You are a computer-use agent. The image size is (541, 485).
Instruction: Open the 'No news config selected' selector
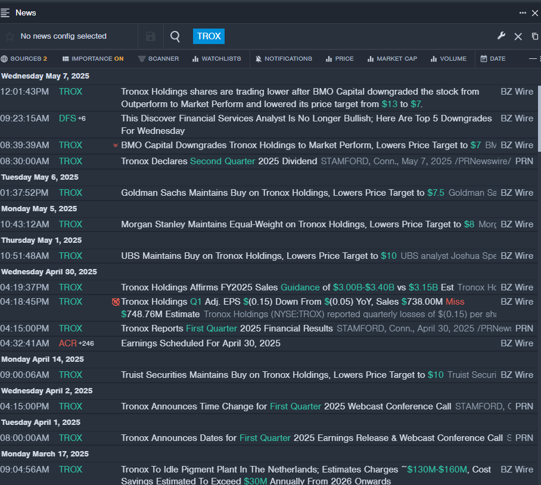[x=64, y=36]
